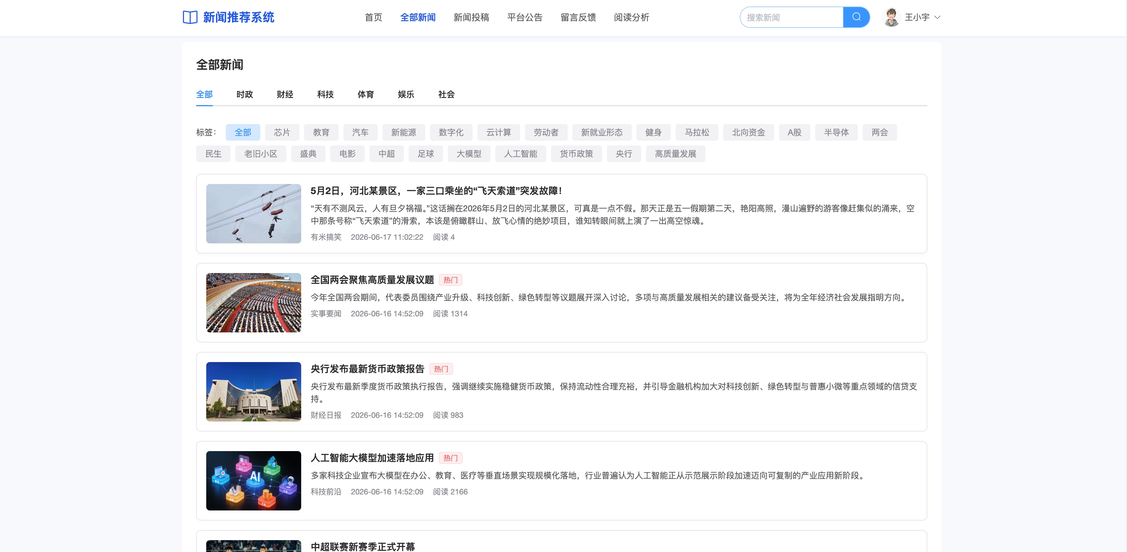Filter by the 新就业形态 tag
This screenshot has width=1127, height=552.
[x=601, y=132]
